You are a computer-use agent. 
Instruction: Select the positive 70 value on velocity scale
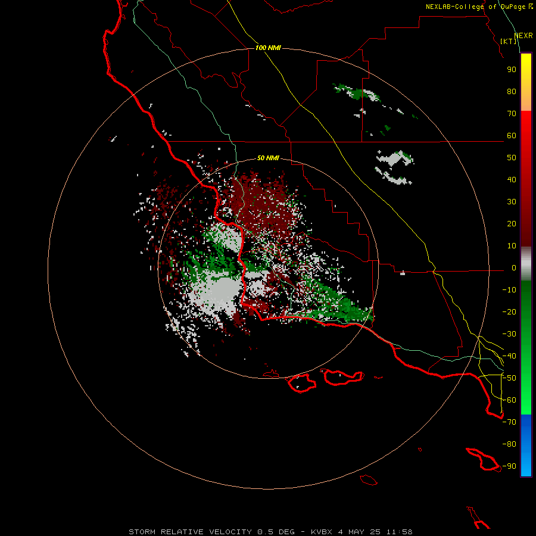tap(512, 114)
